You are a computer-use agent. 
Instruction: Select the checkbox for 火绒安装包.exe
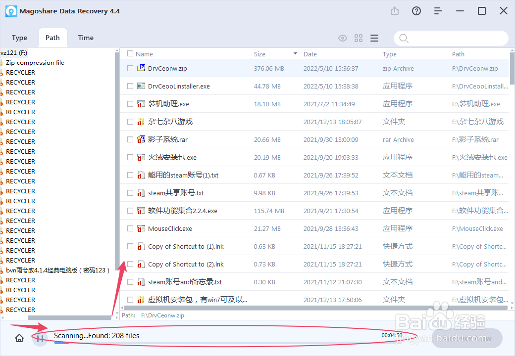(x=130, y=157)
